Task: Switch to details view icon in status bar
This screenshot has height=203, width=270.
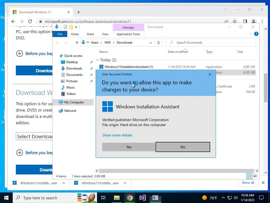Action: pos(249,176)
